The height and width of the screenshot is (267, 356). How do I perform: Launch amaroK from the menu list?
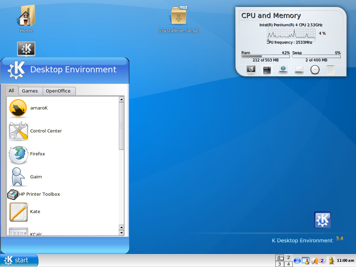pos(63,108)
